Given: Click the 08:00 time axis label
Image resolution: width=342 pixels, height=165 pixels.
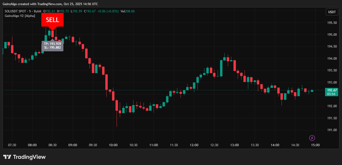Looking at the screenshot, I should click(x=32, y=145).
